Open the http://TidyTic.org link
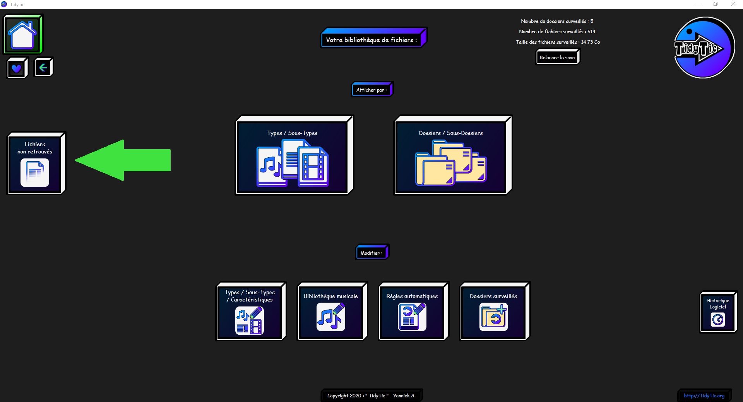743x402 pixels. [x=704, y=395]
